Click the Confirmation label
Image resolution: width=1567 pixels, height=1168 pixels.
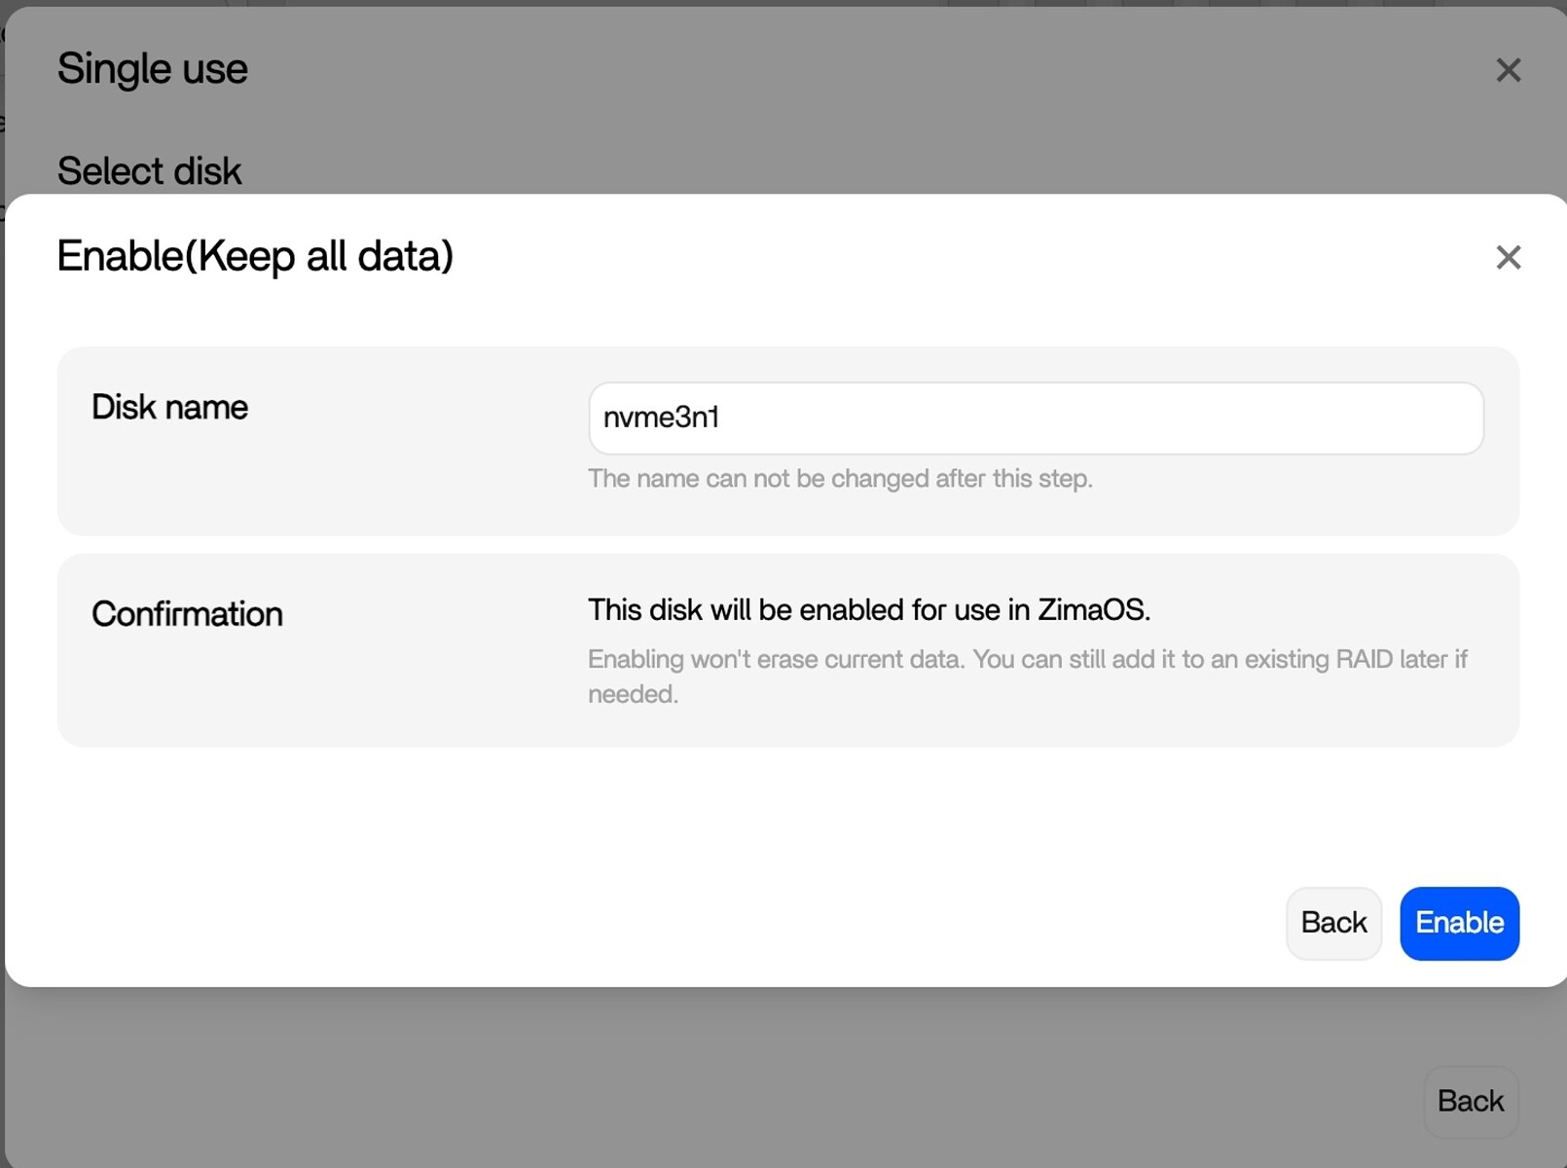187,614
